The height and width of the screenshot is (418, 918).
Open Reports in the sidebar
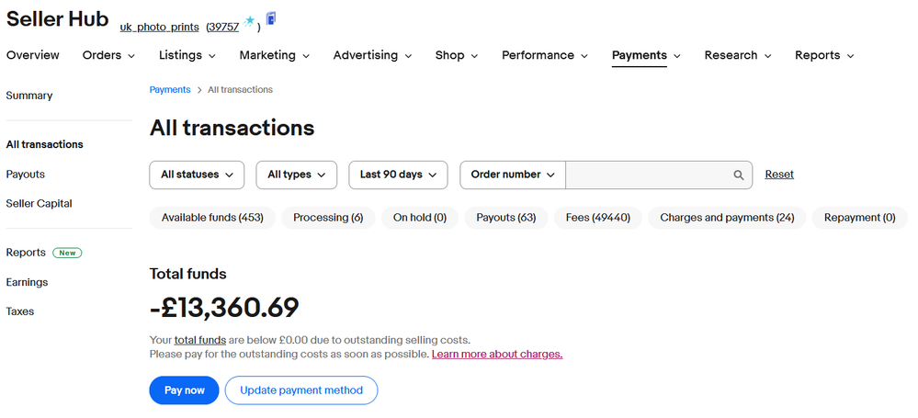pos(26,253)
